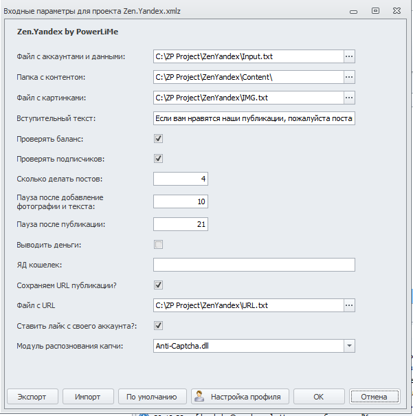Click the empty ЯД кошелек field

click(254, 265)
